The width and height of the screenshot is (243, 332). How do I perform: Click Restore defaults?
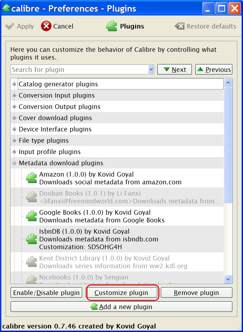(x=205, y=26)
